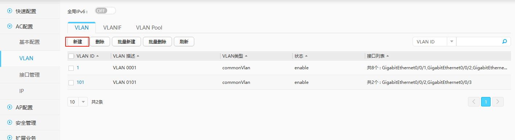Click the 新建 button

pyautogui.click(x=78, y=42)
